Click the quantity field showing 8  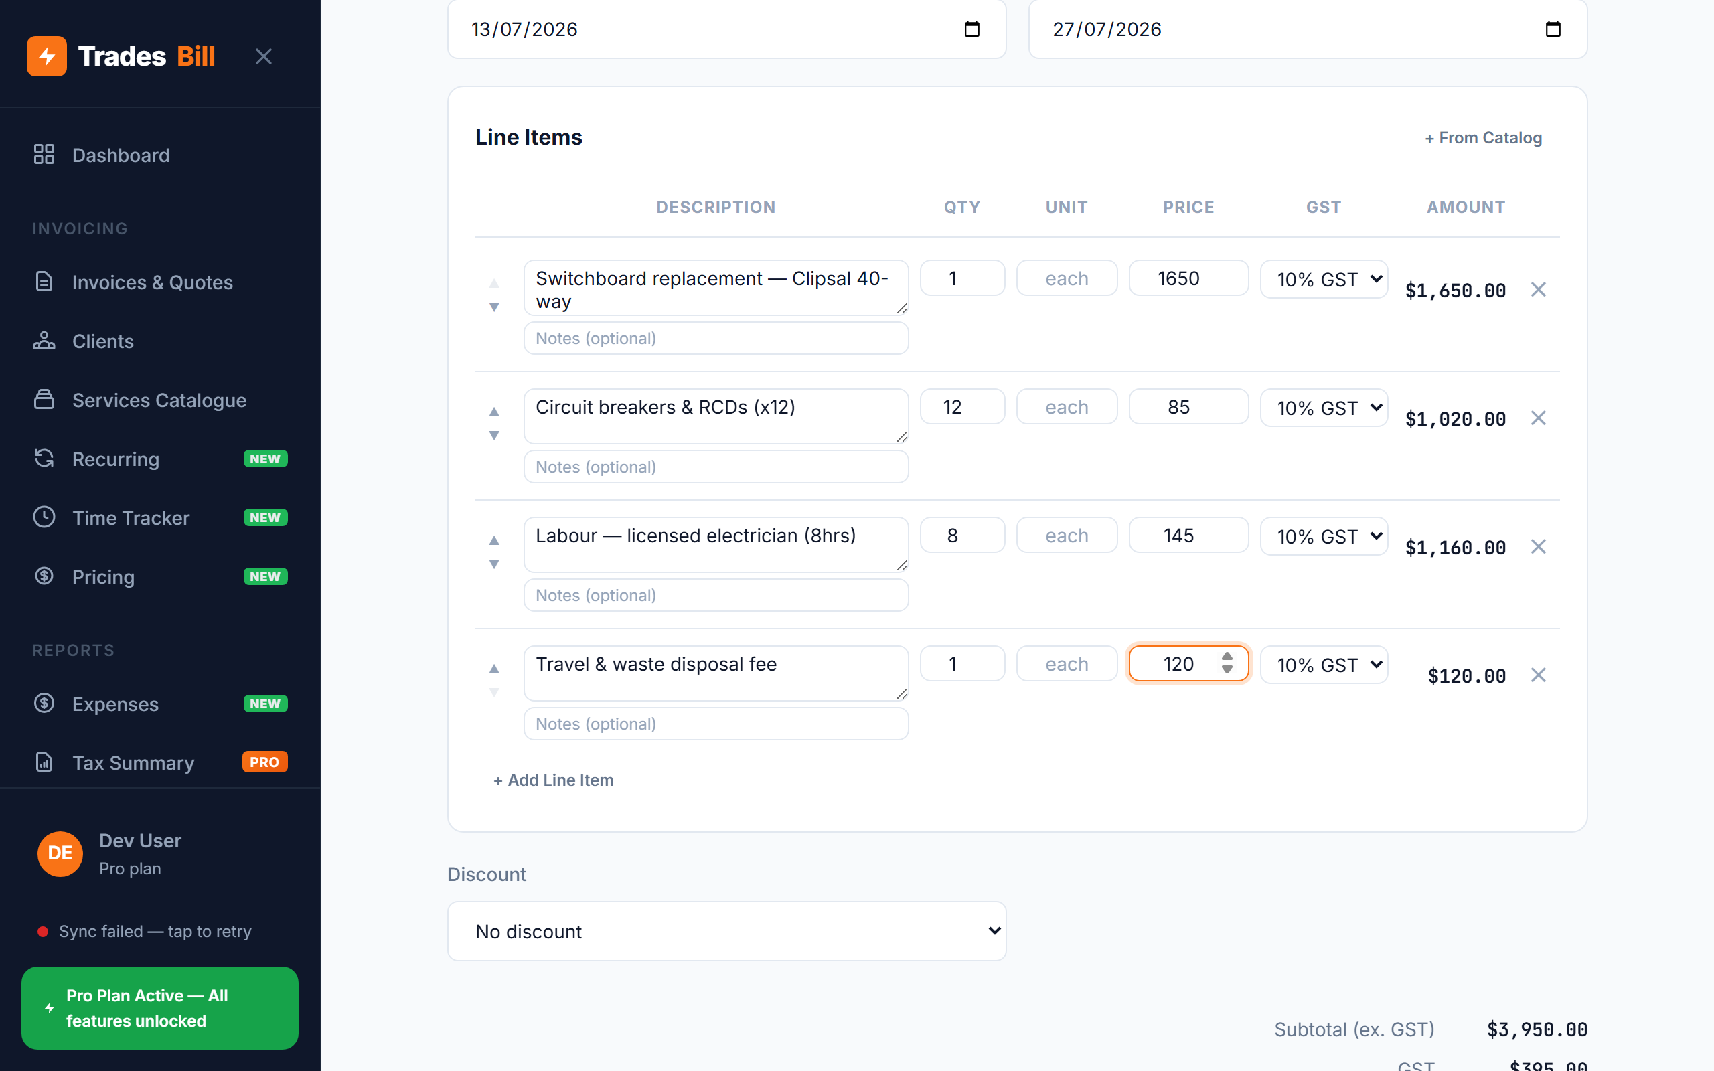click(x=963, y=535)
